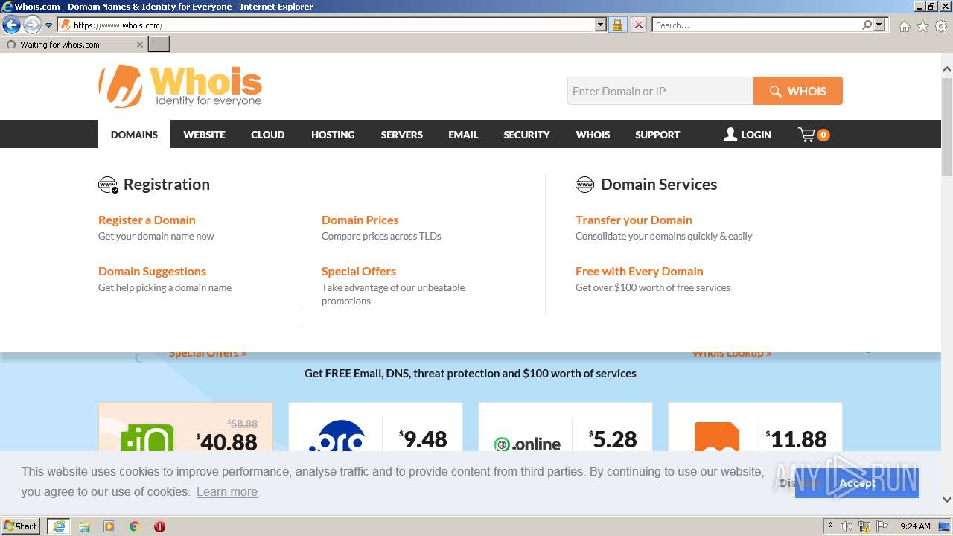The height and width of the screenshot is (536, 953).
Task: Stop loading with the X button
Action: pos(638,25)
